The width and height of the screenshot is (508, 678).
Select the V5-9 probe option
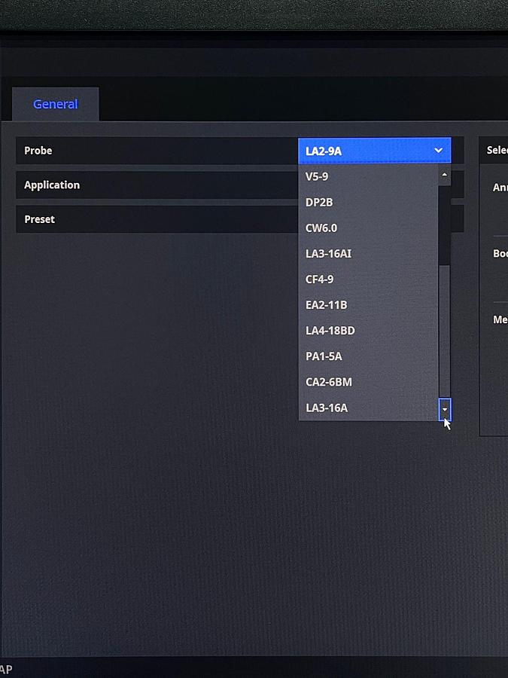point(367,177)
